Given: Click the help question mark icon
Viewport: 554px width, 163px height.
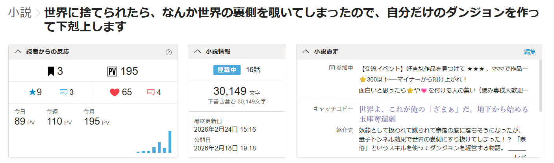Looking at the screenshot, I should click(169, 52).
